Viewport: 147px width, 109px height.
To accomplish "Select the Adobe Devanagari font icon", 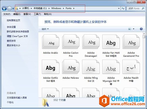I will coord(91,42).
